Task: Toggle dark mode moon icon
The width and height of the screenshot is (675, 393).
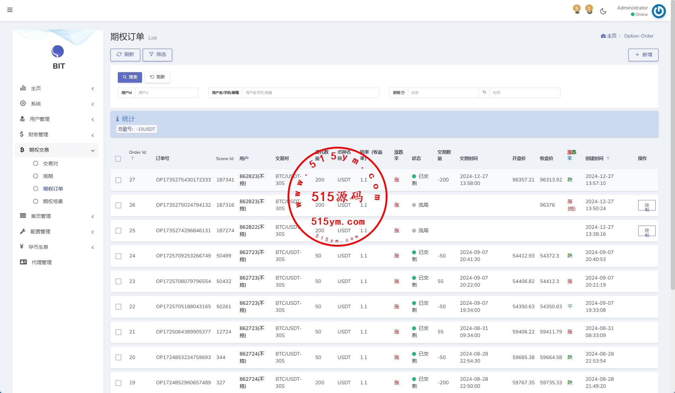Action: point(603,11)
